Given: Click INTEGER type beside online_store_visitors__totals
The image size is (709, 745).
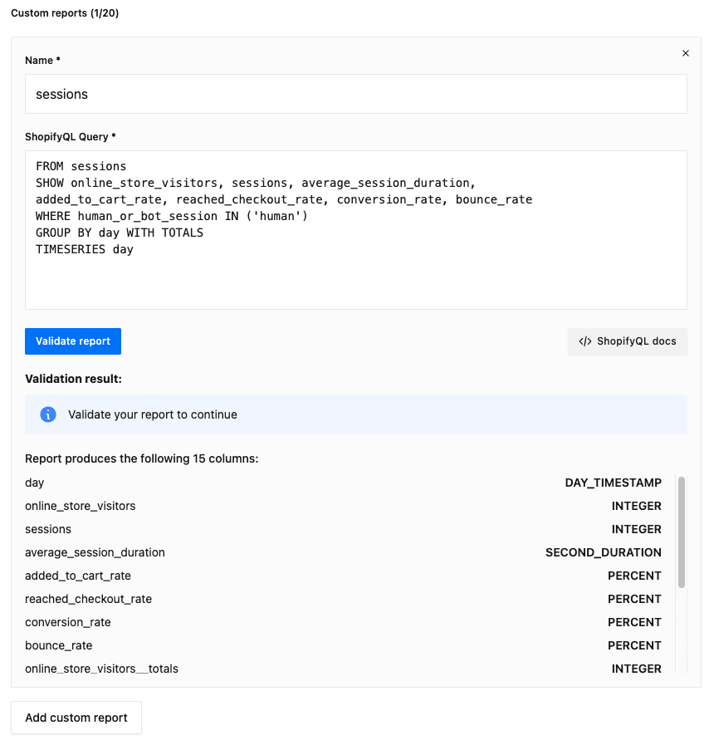Looking at the screenshot, I should 636,669.
